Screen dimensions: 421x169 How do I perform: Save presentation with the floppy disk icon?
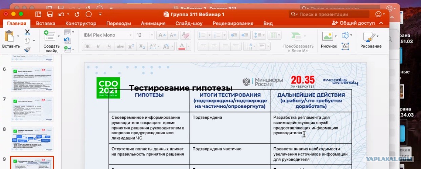coord(50,14)
